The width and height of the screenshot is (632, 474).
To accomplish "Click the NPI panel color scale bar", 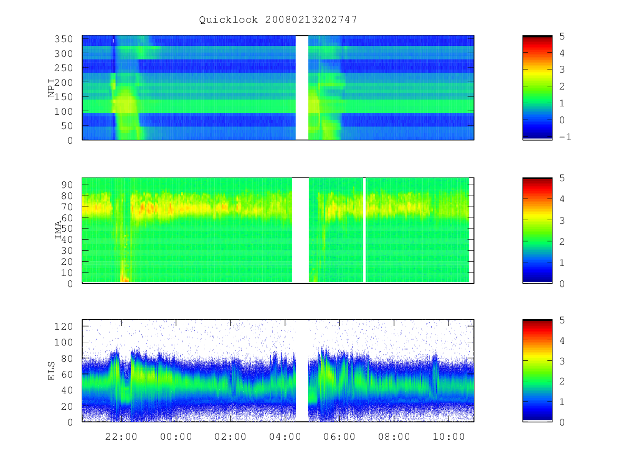I will [x=537, y=88].
